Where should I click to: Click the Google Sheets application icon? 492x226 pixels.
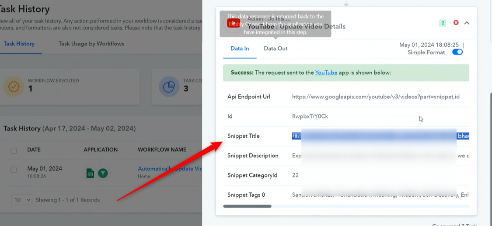(x=91, y=174)
